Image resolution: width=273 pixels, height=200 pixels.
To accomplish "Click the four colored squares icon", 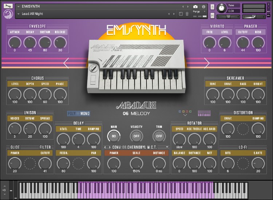I will (185, 111).
